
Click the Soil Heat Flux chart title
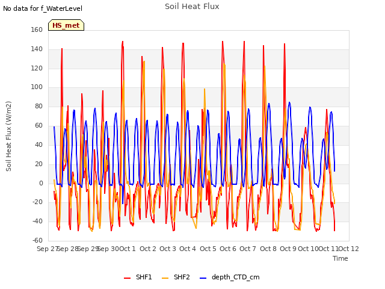click(x=192, y=7)
